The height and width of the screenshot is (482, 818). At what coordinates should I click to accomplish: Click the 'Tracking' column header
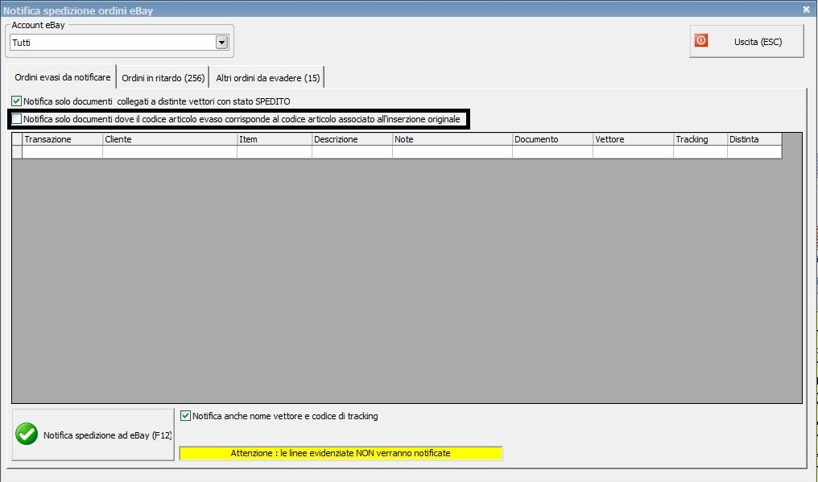[x=700, y=139]
